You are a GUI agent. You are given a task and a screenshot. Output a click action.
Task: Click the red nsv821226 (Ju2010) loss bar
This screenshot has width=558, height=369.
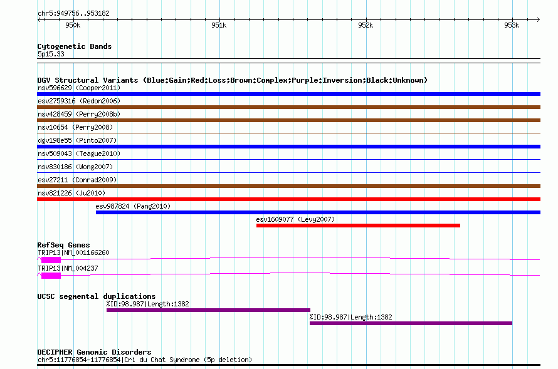coord(288,199)
